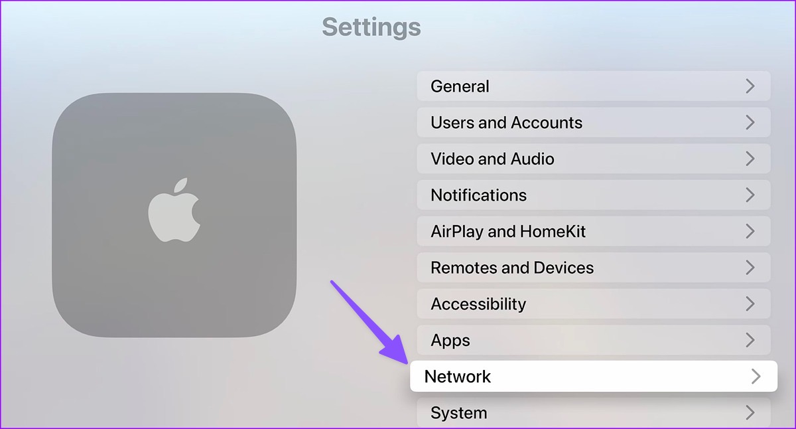Click the chevron on Notifications row
Viewport: 796px width, 429px height.
coord(750,195)
